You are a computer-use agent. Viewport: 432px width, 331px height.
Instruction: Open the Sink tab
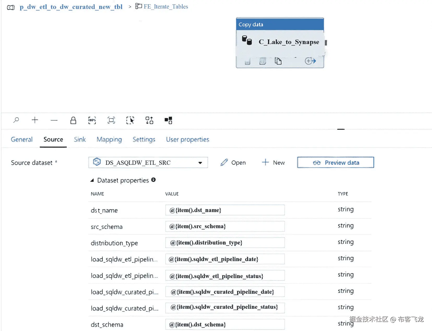pyautogui.click(x=80, y=140)
